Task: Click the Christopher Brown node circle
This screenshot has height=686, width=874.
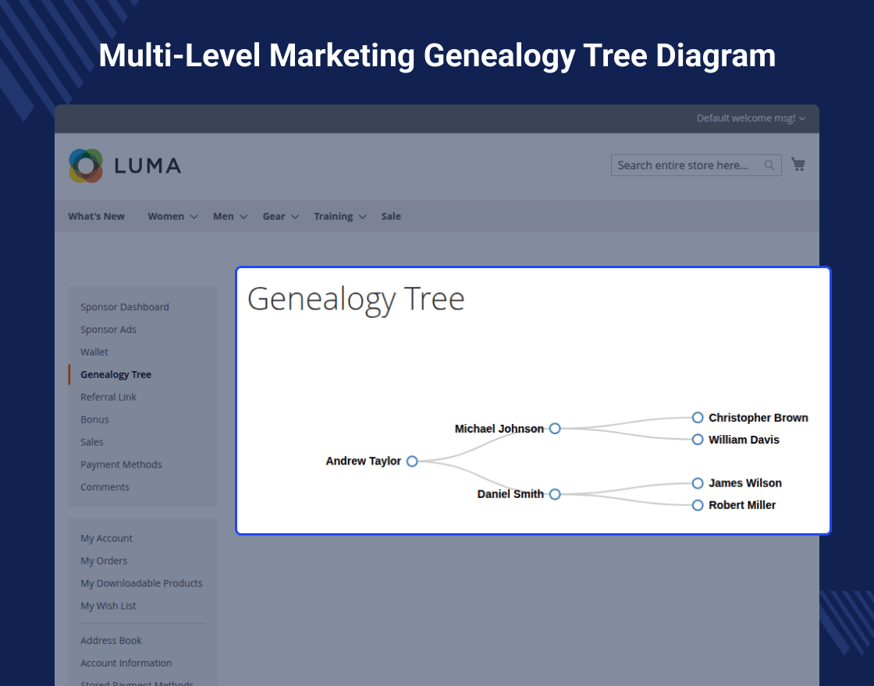Action: click(x=698, y=418)
